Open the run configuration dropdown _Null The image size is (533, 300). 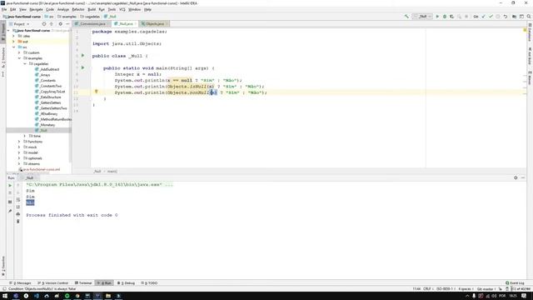422,17
